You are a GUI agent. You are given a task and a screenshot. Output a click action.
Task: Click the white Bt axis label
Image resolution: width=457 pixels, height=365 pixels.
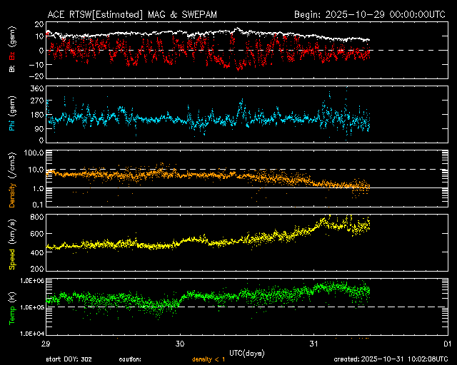pyautogui.click(x=12, y=68)
